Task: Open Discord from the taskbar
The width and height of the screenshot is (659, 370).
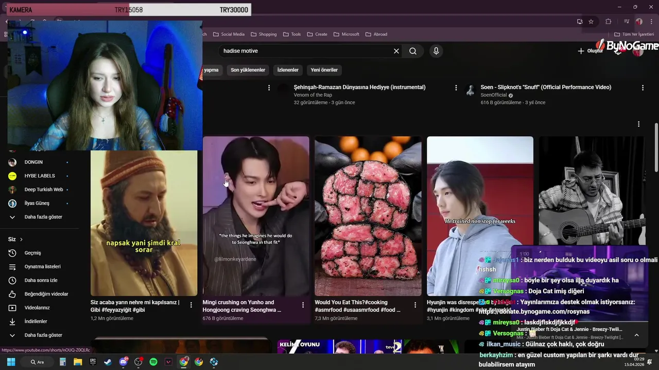Action: pos(123,362)
